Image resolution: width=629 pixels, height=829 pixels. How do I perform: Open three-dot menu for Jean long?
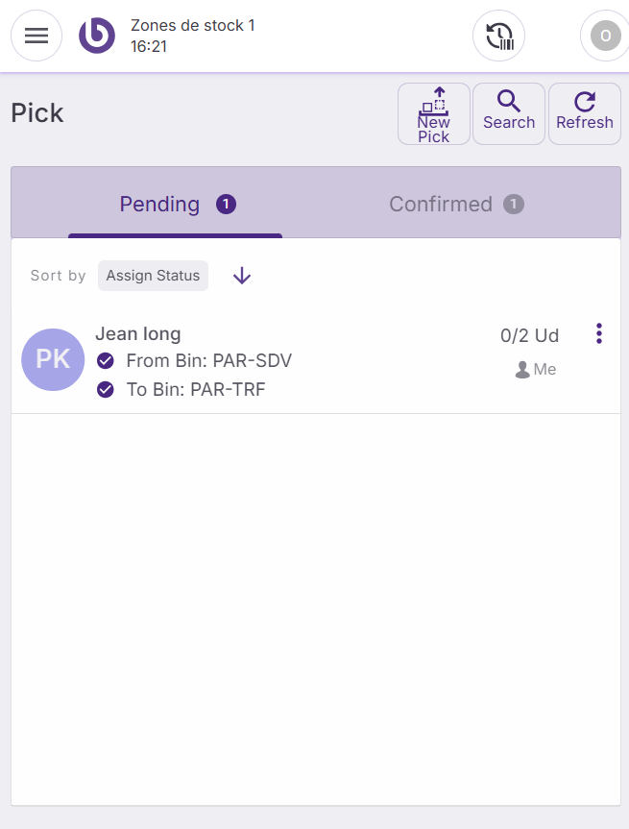click(x=599, y=333)
